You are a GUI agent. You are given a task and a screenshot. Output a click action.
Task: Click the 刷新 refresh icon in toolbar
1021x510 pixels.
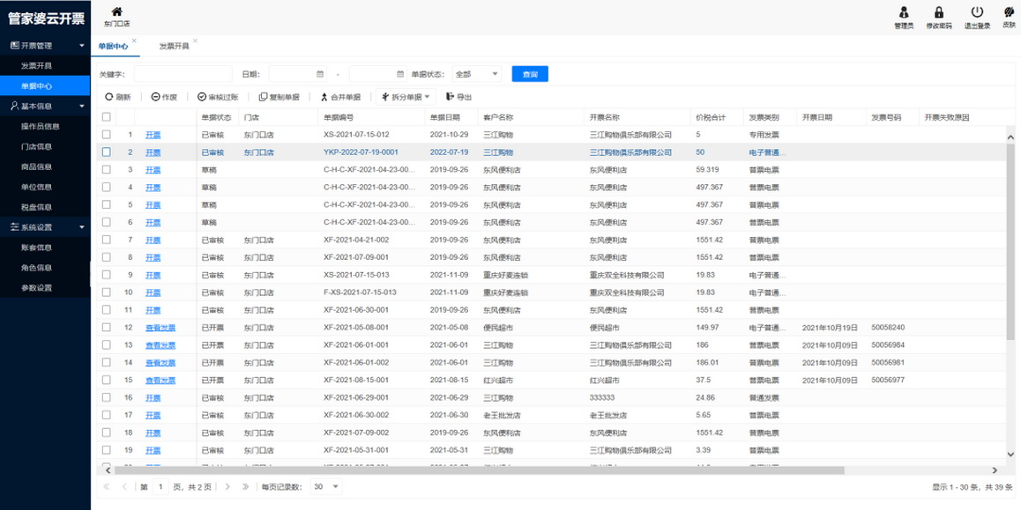(109, 97)
